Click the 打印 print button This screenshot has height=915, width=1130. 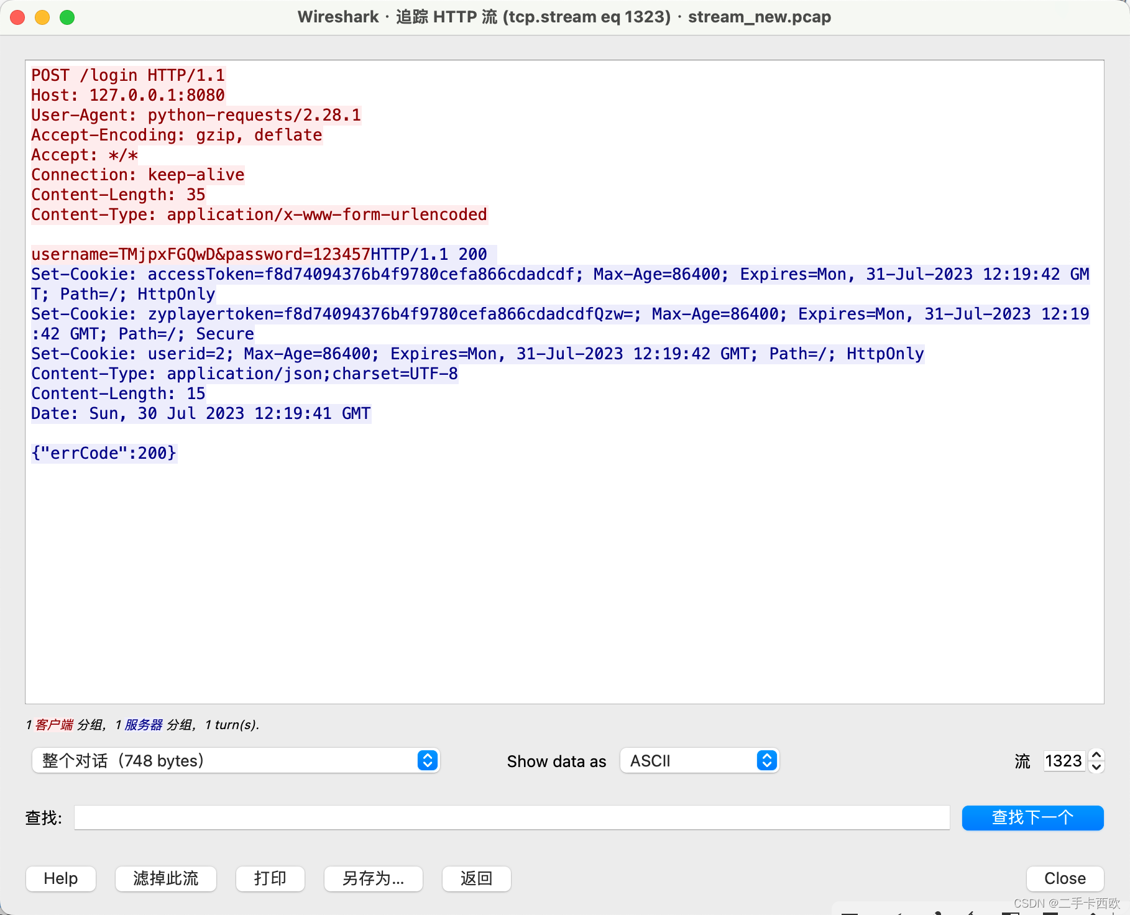(x=270, y=878)
